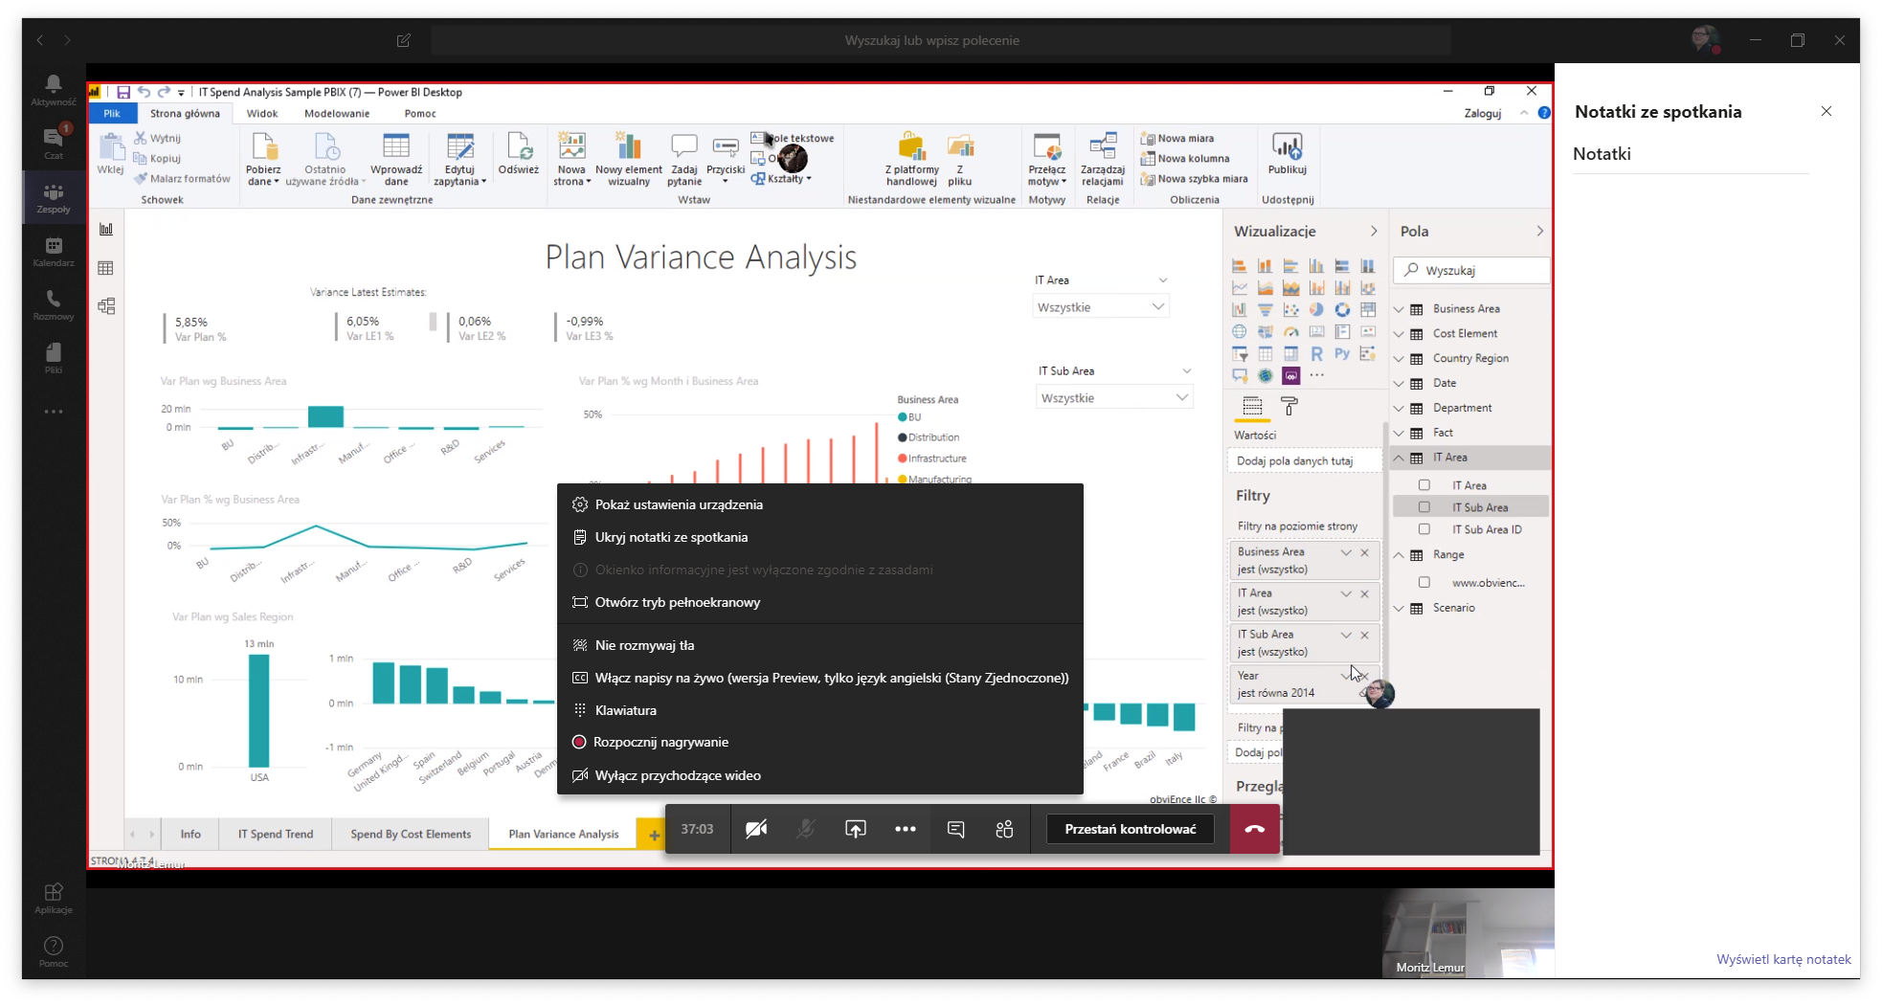Select Ukryj notatki ze spotkania
Image resolution: width=1882 pixels, height=1005 pixels.
(820, 537)
